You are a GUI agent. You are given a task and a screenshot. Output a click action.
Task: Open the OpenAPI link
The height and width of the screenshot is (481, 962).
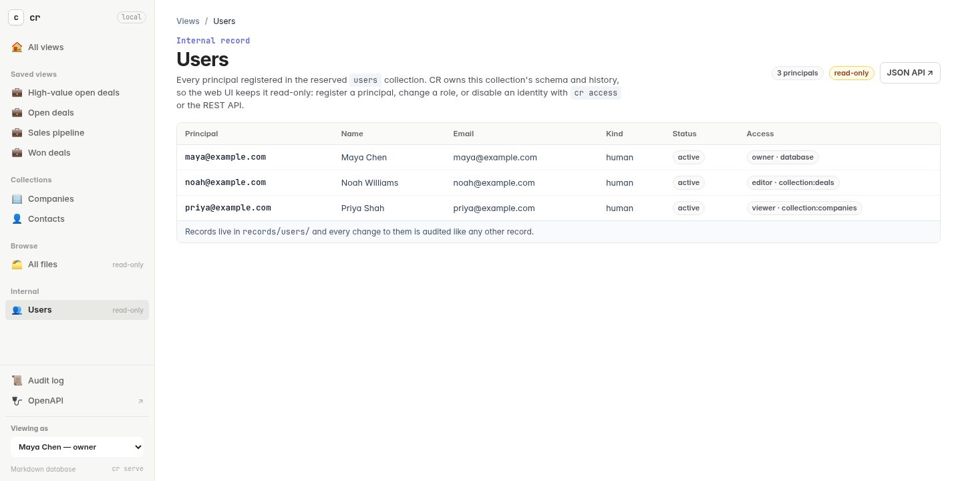[x=77, y=401]
